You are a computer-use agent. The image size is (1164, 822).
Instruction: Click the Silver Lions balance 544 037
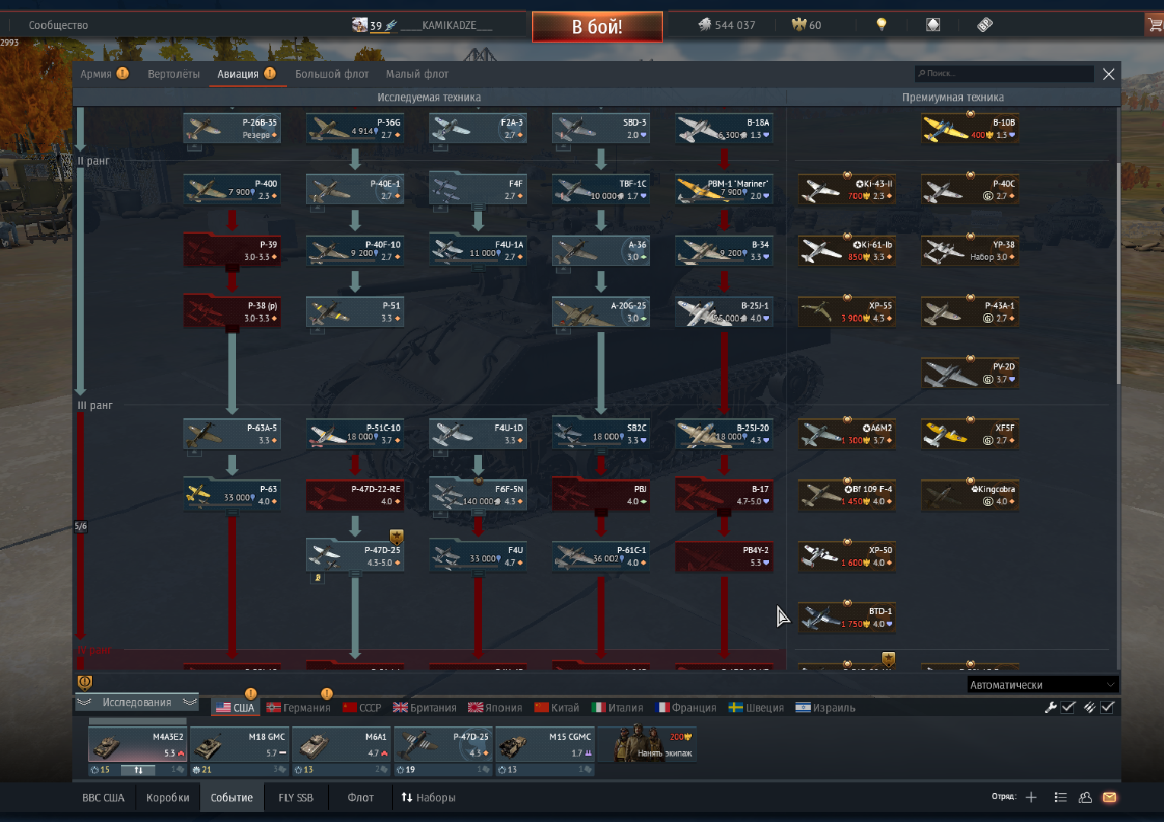coord(727,24)
